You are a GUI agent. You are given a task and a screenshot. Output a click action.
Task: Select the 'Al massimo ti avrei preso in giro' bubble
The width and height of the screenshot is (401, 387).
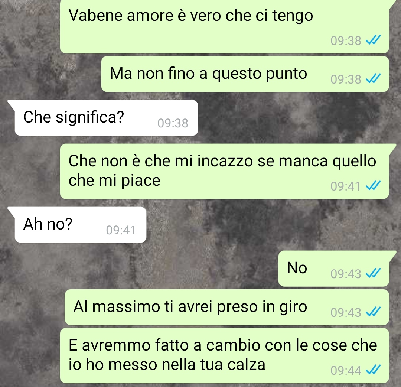click(227, 307)
